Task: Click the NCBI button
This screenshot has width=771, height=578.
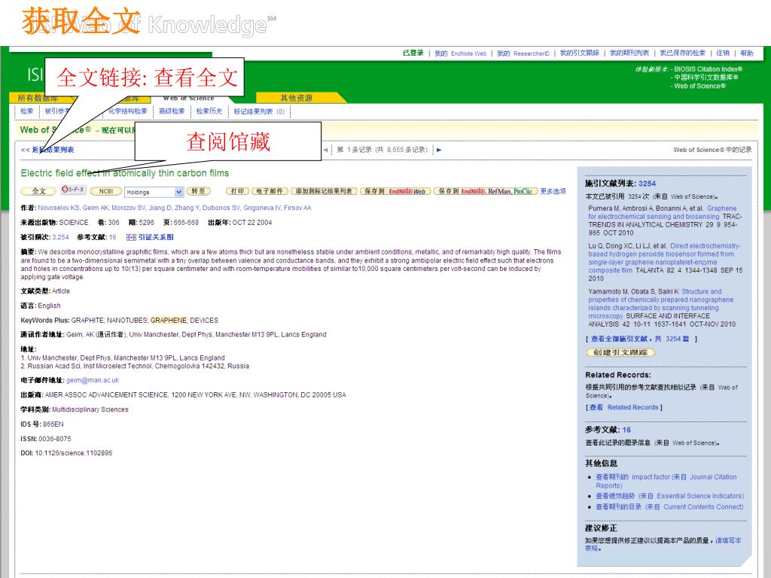Action: (106, 191)
